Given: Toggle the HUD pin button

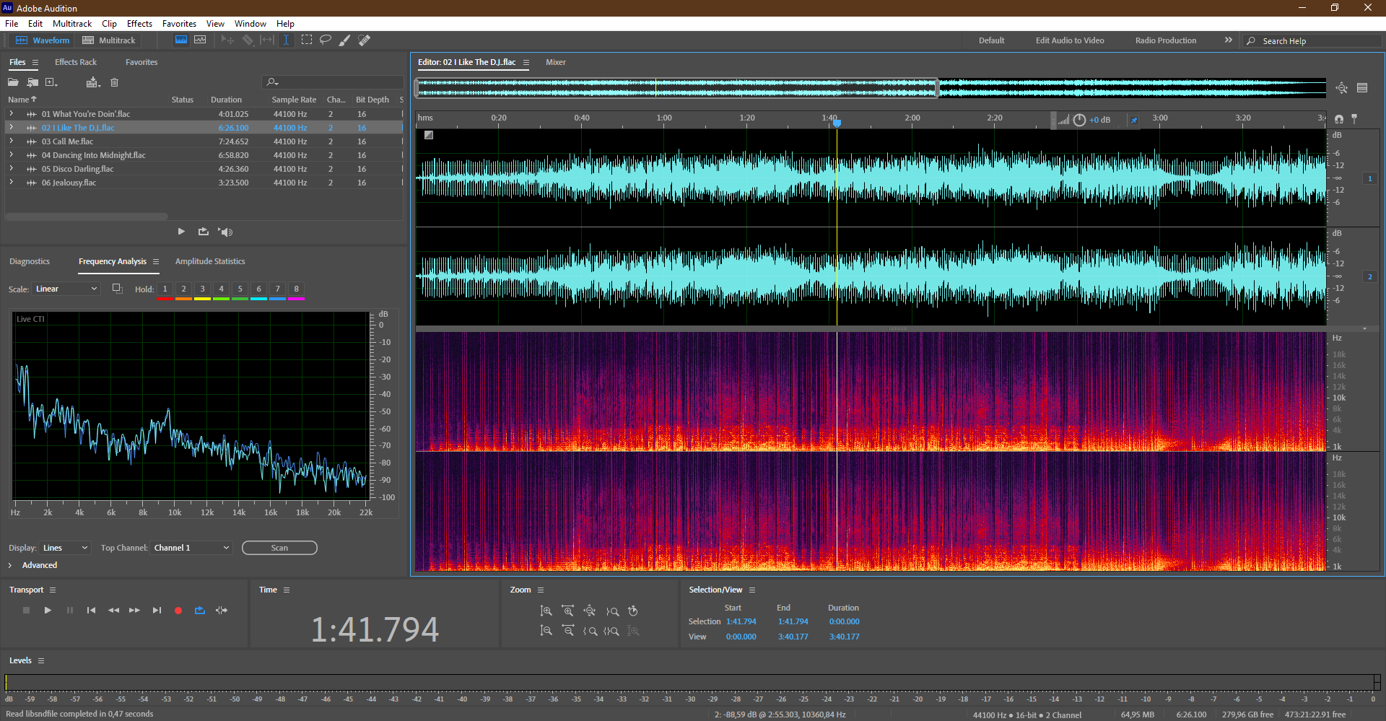Looking at the screenshot, I should pos(1134,121).
